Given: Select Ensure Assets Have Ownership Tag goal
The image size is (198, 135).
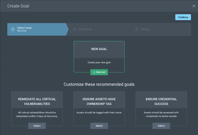Looking at the screenshot, I should [x=99, y=126].
